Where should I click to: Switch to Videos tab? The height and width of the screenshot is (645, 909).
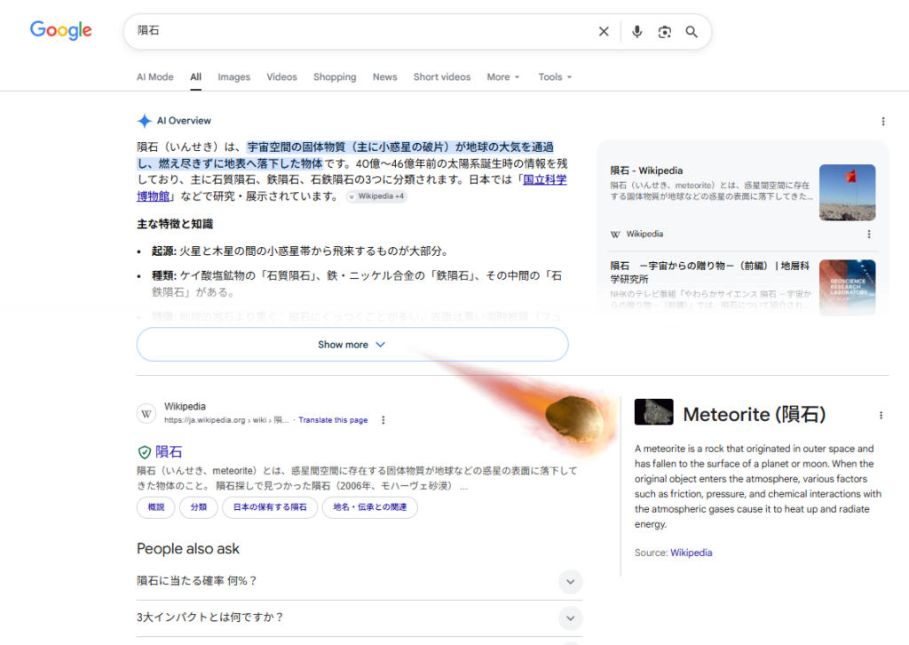(281, 76)
